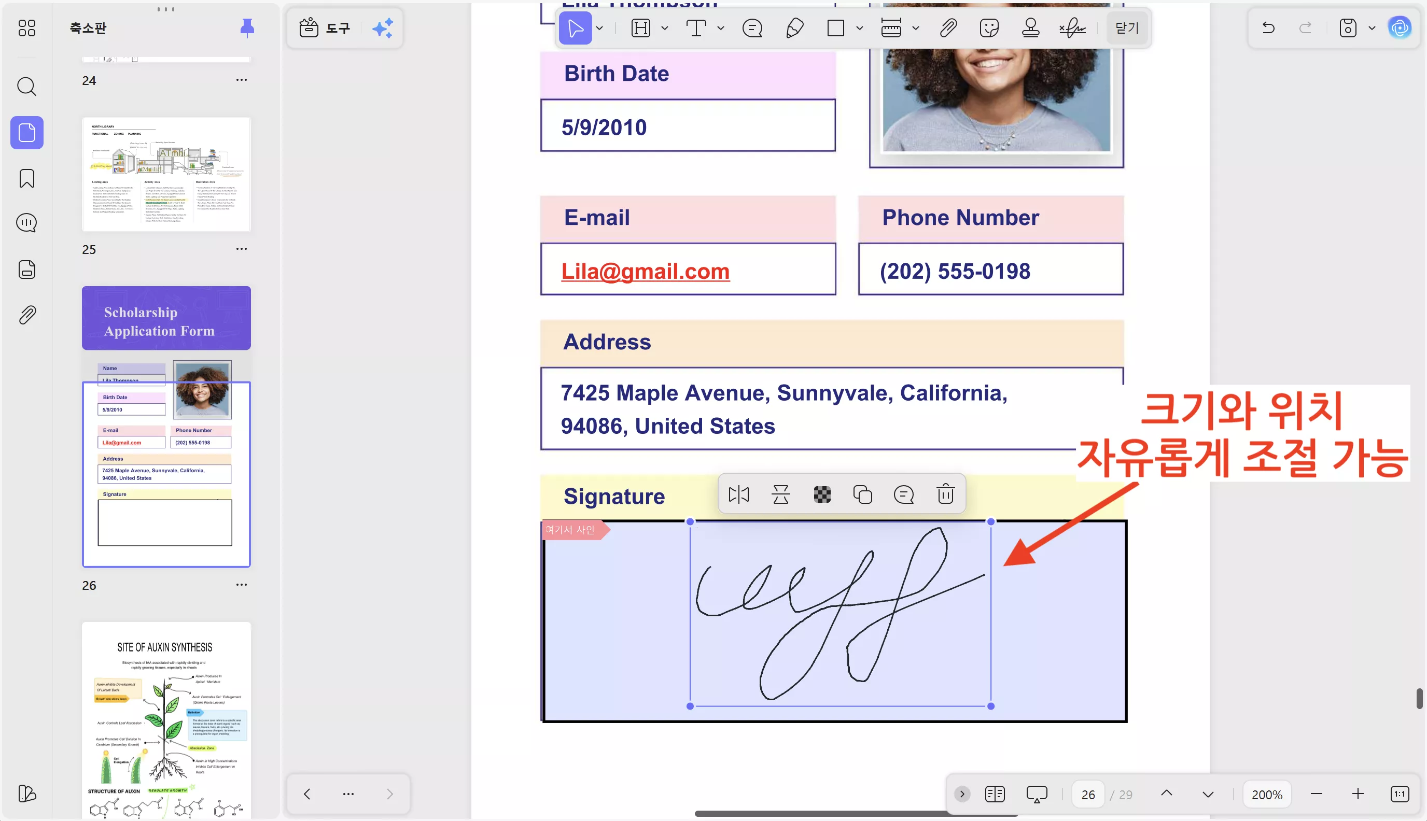Toggle the thumbnail panel pin
Image resolution: width=1427 pixels, height=821 pixels.
[247, 27]
